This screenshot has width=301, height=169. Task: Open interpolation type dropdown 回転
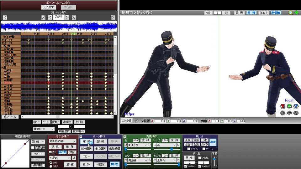point(38,141)
